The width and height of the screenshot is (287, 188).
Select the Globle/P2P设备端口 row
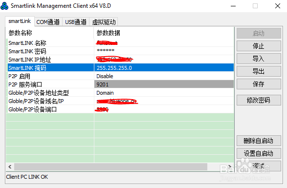(x=120, y=109)
